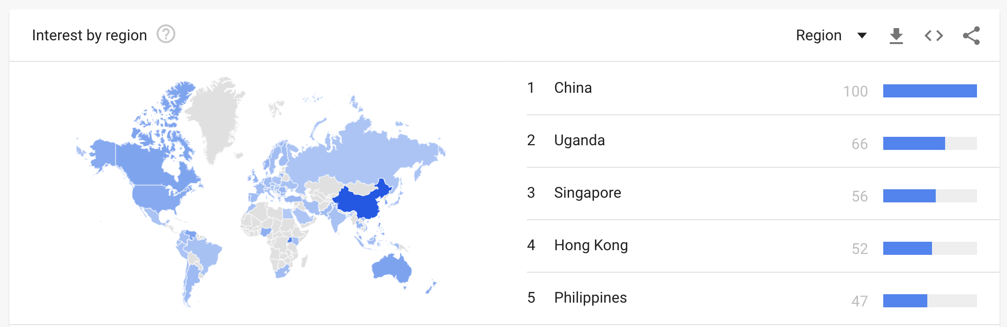Click China's interest bar showing 100
The width and height of the screenshot is (1007, 327).
click(x=930, y=91)
